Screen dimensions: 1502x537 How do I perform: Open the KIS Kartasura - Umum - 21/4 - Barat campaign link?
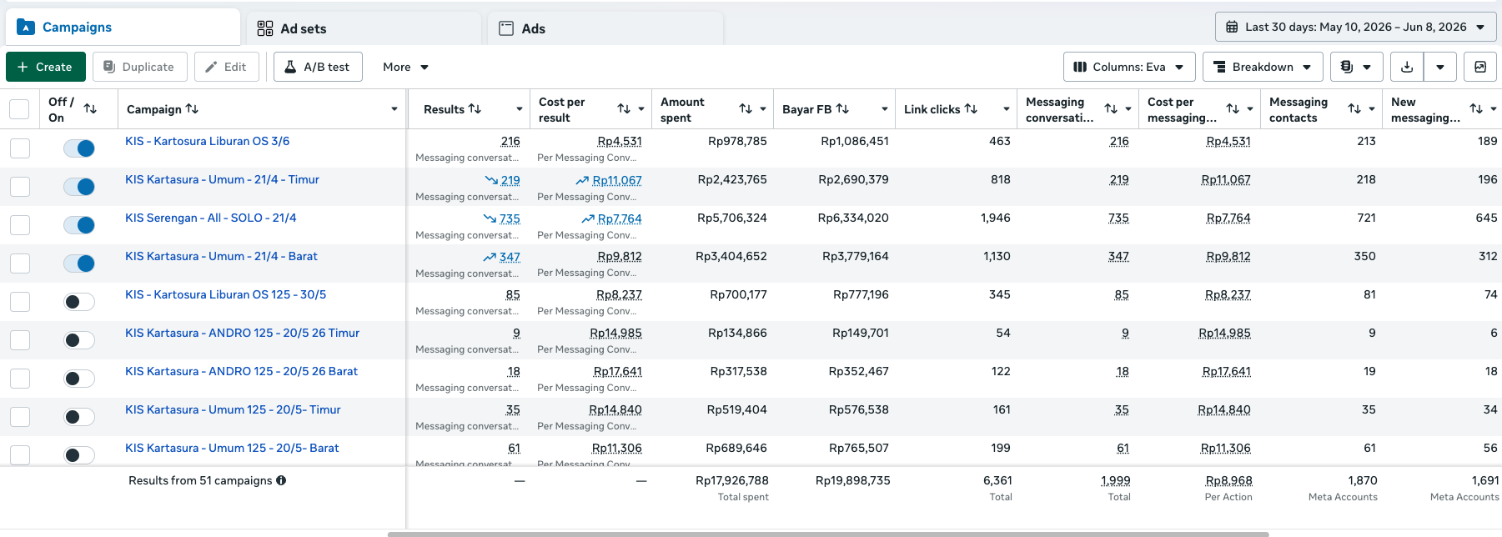click(x=221, y=256)
